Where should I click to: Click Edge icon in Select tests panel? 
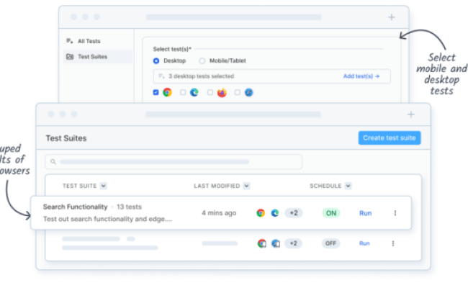[x=194, y=92]
